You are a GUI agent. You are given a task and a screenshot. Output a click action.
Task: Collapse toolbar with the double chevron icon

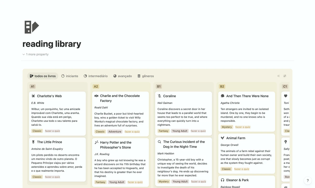pyautogui.click(x=279, y=76)
